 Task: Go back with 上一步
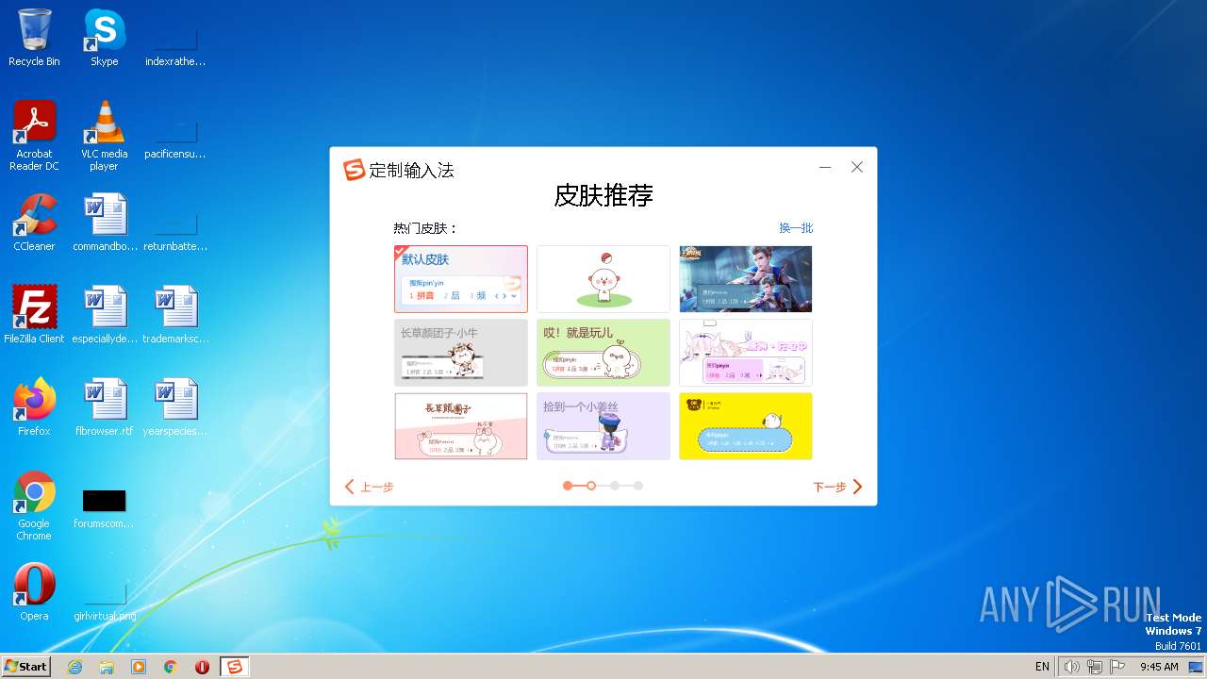[x=369, y=487]
